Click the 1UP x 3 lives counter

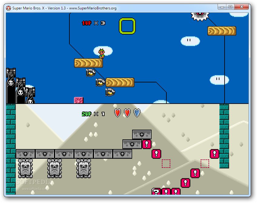93,23
